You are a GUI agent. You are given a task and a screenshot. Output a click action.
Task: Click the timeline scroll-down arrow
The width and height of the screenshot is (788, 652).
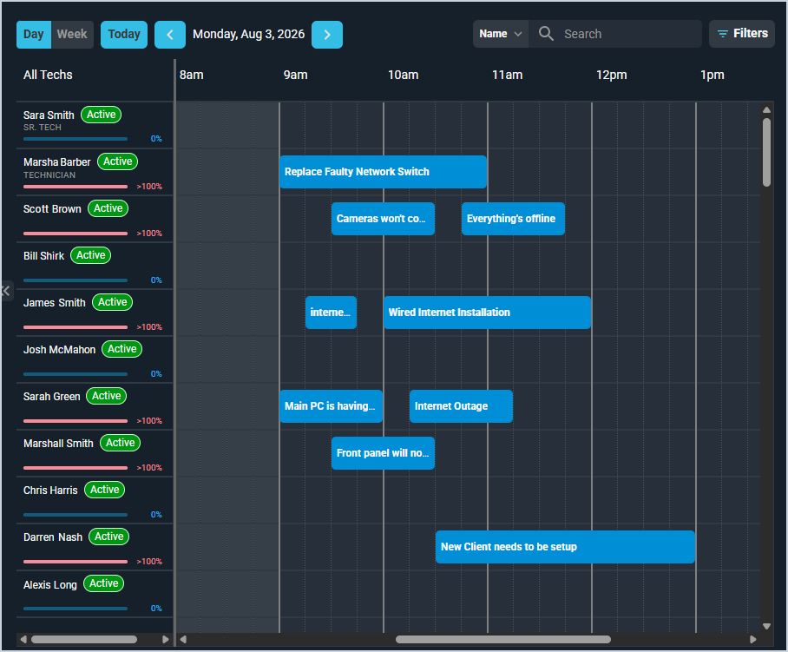tap(766, 626)
